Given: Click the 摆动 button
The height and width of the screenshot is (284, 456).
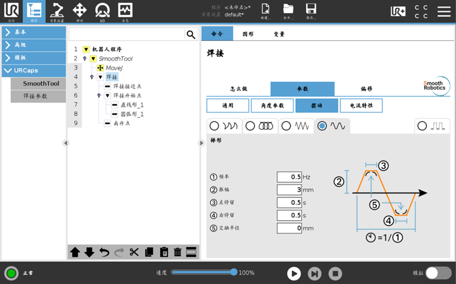Looking at the screenshot, I should pos(317,105).
